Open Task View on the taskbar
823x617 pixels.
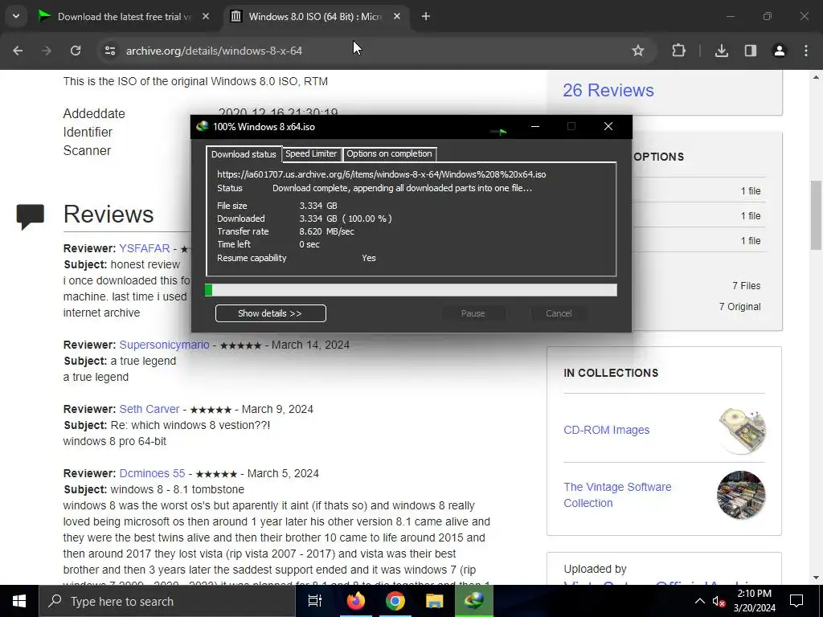point(315,601)
